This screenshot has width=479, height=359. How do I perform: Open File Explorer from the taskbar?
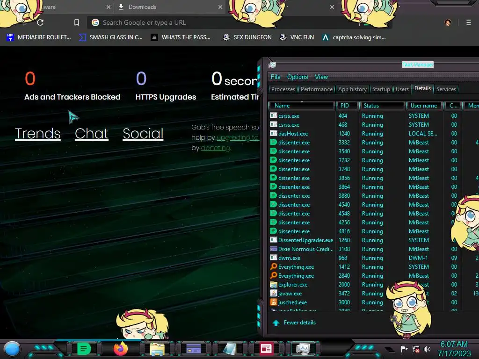pos(157,349)
